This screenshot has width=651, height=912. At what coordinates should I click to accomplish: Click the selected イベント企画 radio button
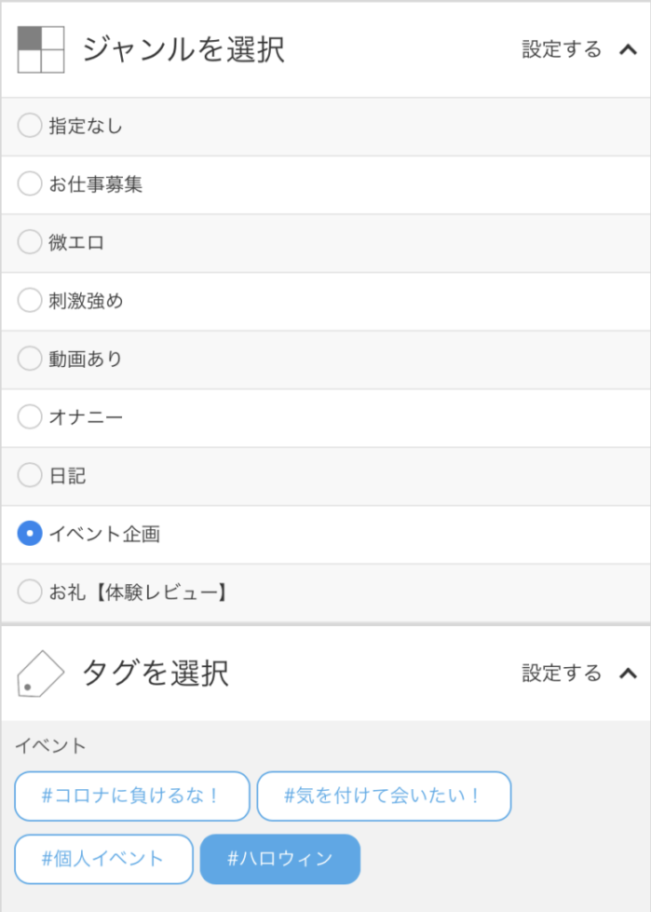pyautogui.click(x=30, y=533)
